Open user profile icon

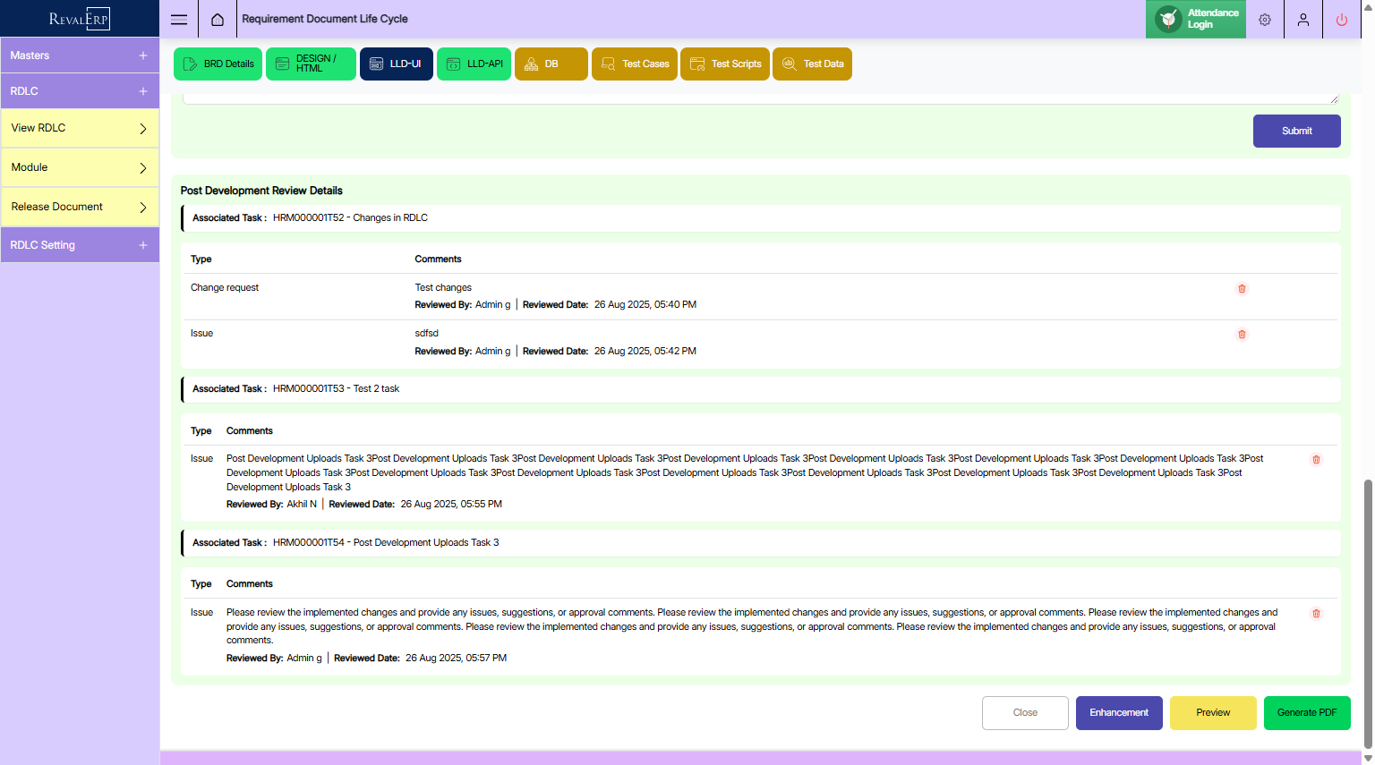tap(1303, 20)
